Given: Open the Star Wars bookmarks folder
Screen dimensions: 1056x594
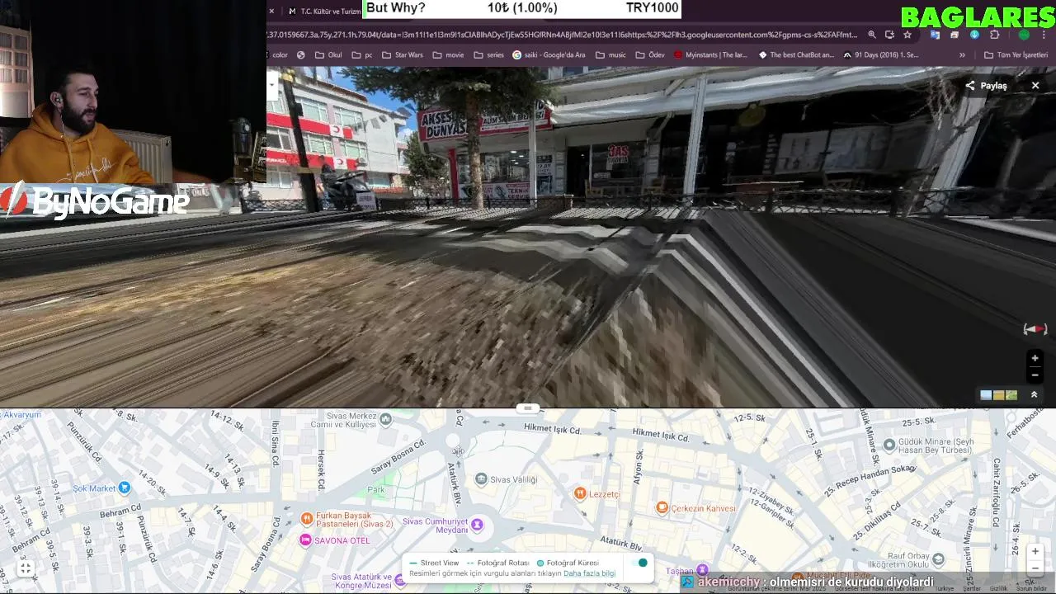Looking at the screenshot, I should click(402, 55).
